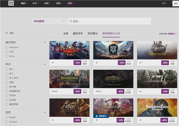The height and width of the screenshot is (126, 179).
Task: Switch to the 黑色星期五大促 tab
Action: click(111, 33)
